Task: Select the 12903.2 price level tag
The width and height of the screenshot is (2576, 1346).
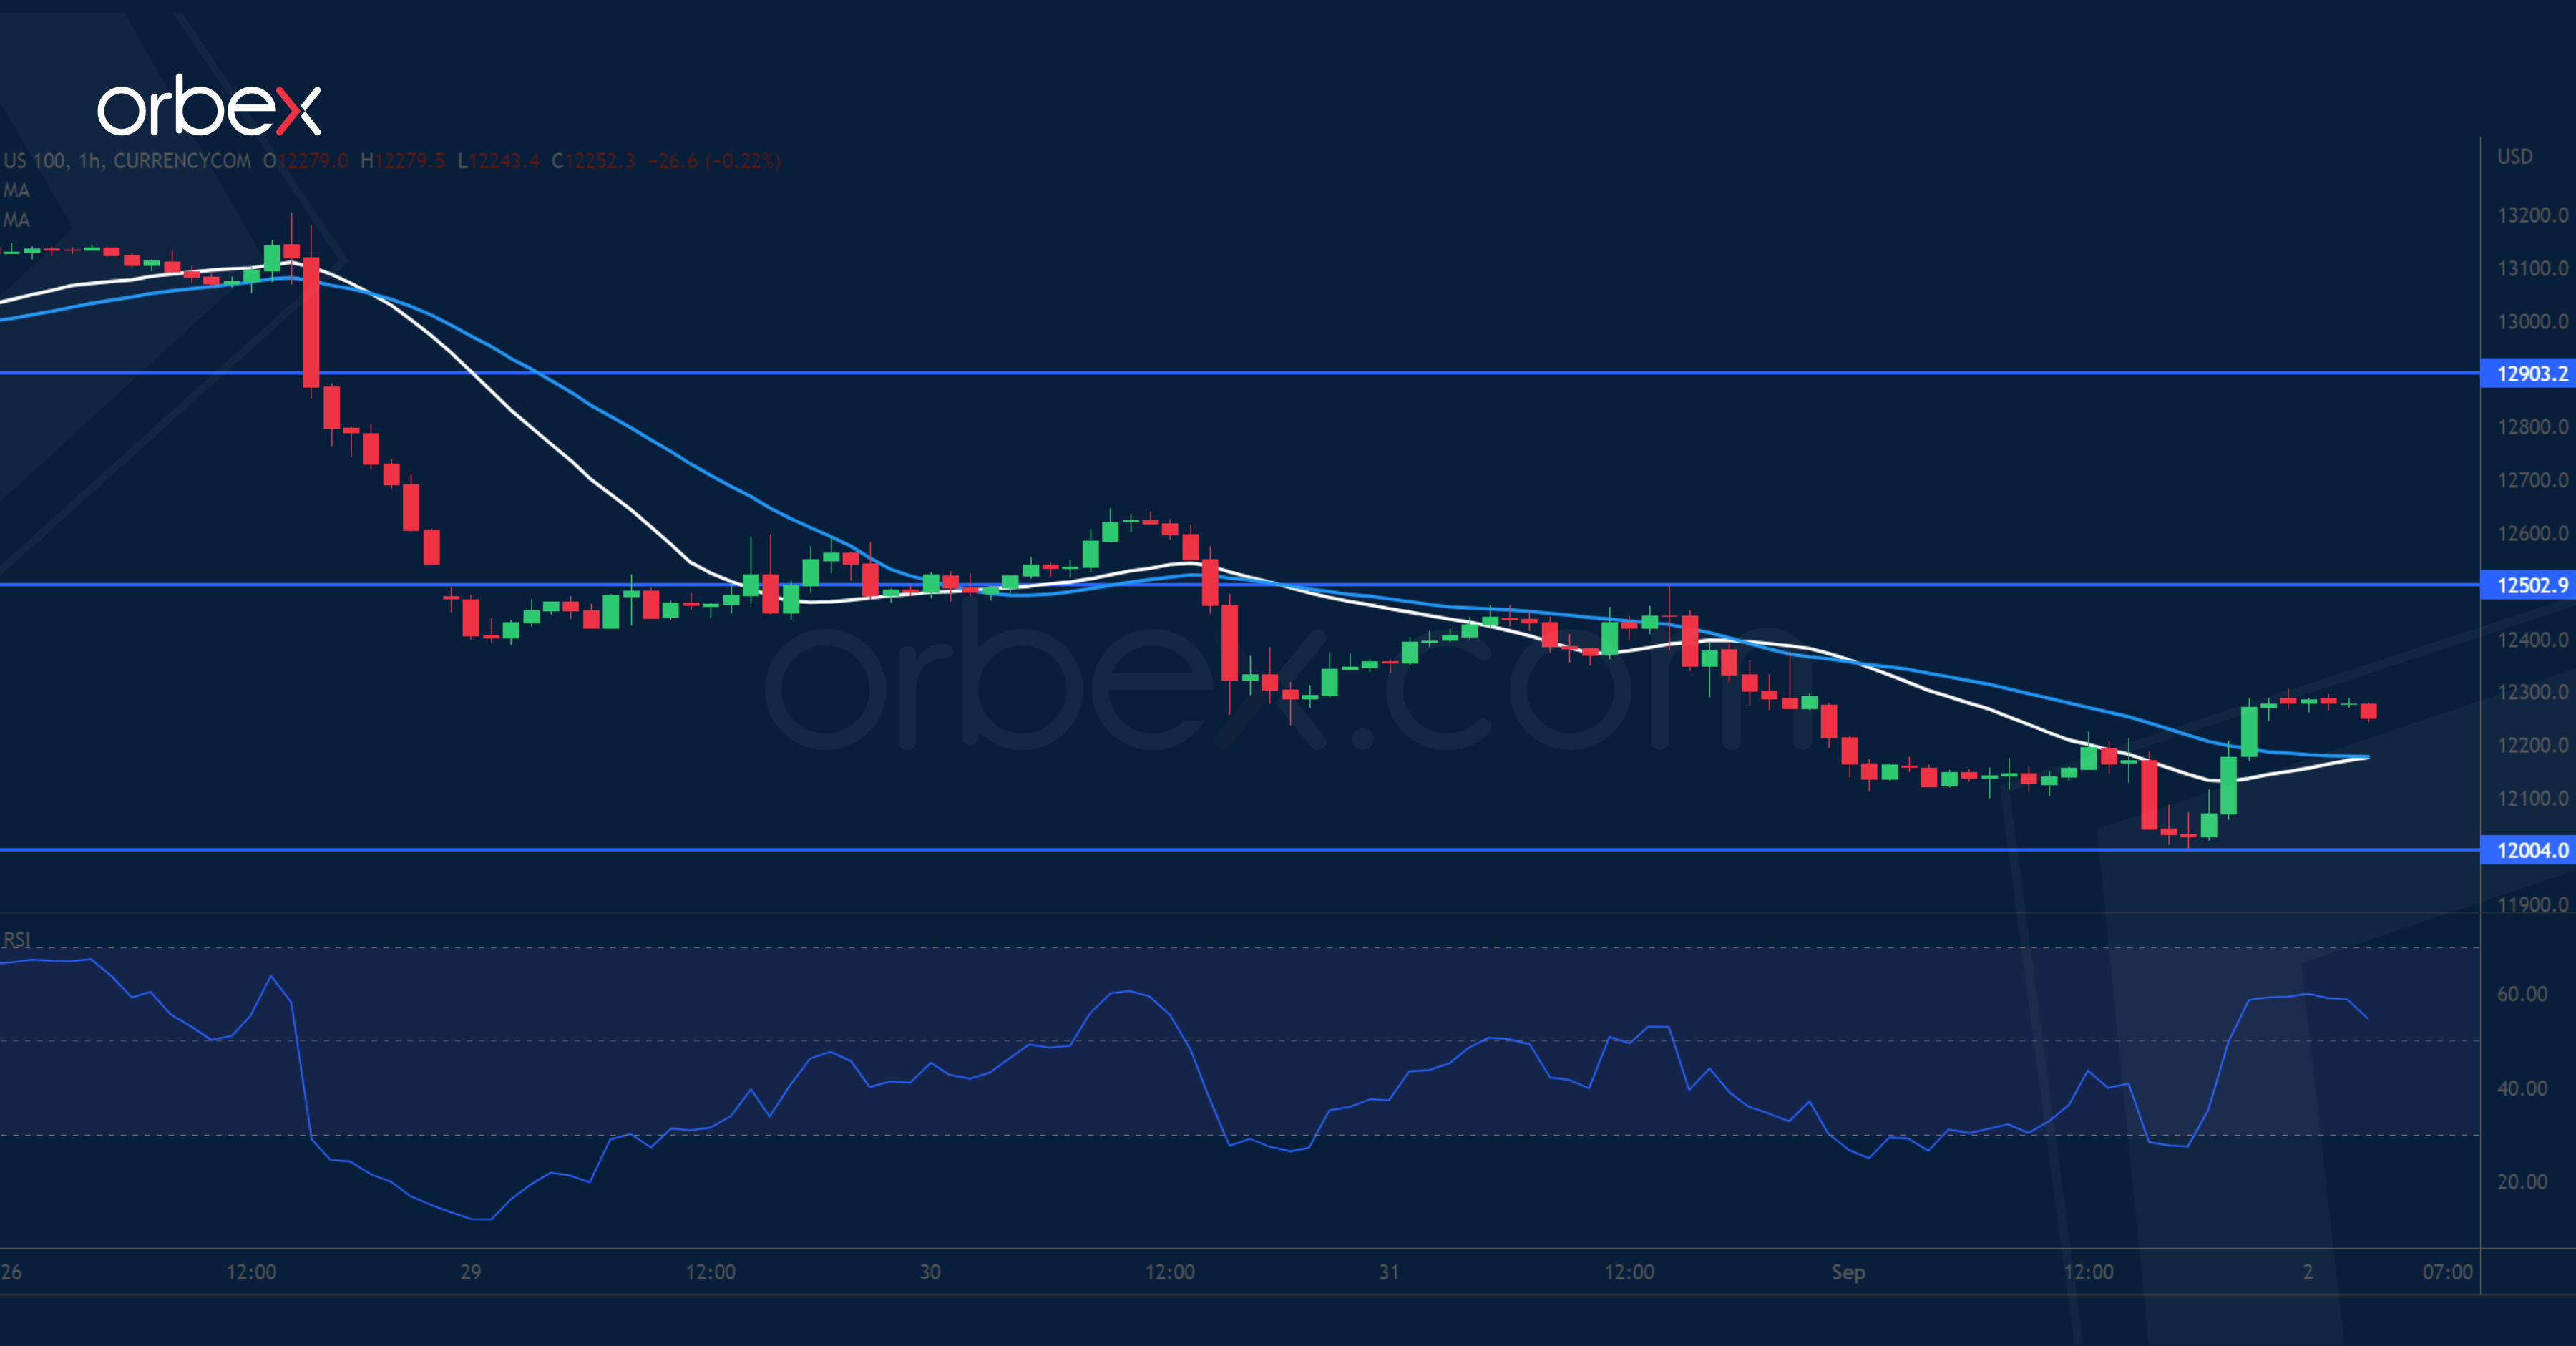Action: coord(2529,373)
